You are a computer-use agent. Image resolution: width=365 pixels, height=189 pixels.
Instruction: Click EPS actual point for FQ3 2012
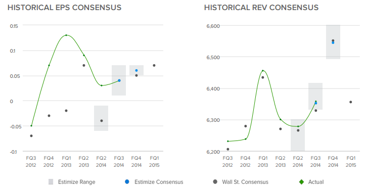[31, 126]
